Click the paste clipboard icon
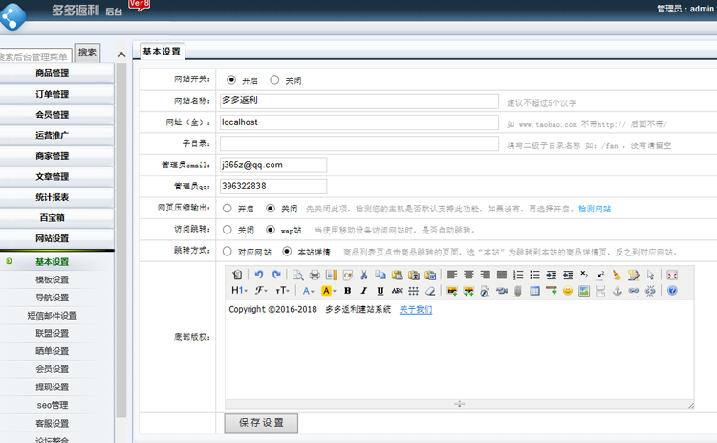This screenshot has height=443, width=717. tap(397, 275)
